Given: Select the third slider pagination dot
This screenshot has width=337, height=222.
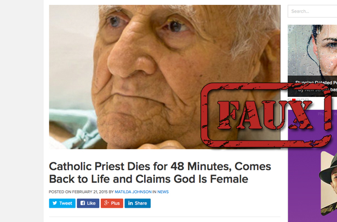Looking at the screenshot, I should 298,100.
